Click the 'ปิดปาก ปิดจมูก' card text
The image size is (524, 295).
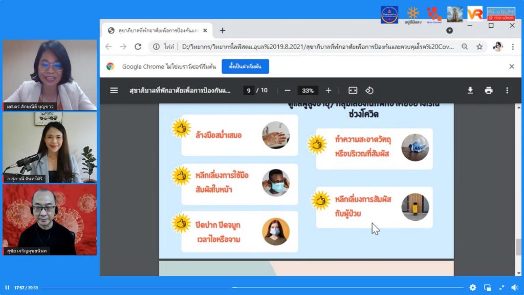pos(218,225)
